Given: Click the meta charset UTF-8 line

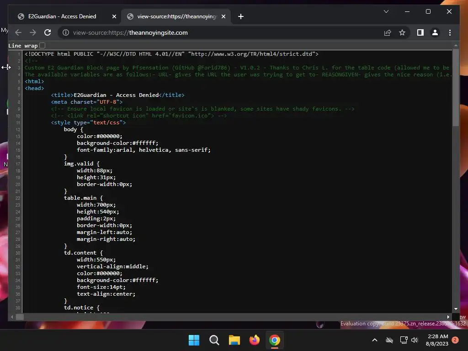Looking at the screenshot, I should point(87,102).
